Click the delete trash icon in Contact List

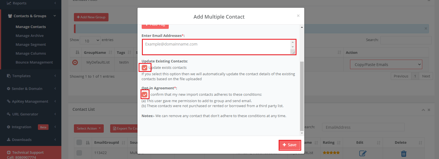[x=404, y=153]
